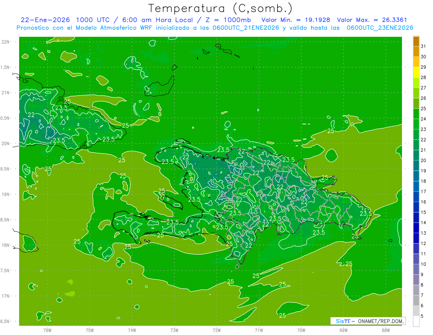Click the "Valor Min. = 19.1928" text

pyautogui.click(x=296, y=20)
